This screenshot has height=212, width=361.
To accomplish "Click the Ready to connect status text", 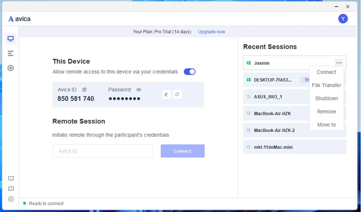I will point(46,203).
